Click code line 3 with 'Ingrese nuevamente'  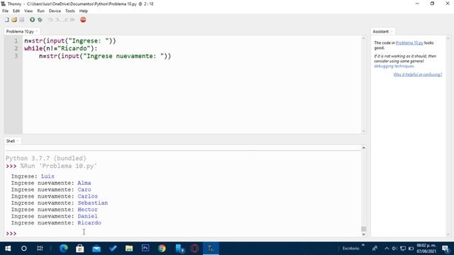point(105,56)
